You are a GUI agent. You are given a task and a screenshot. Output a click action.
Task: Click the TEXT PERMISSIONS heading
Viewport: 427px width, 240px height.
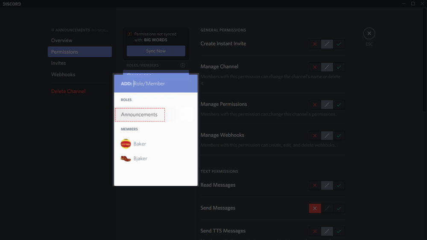pos(219,171)
